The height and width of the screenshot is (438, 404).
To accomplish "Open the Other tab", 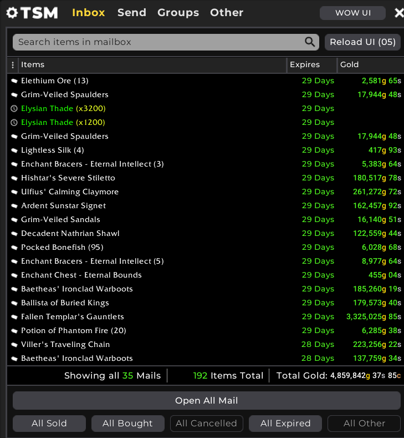I will [227, 13].
